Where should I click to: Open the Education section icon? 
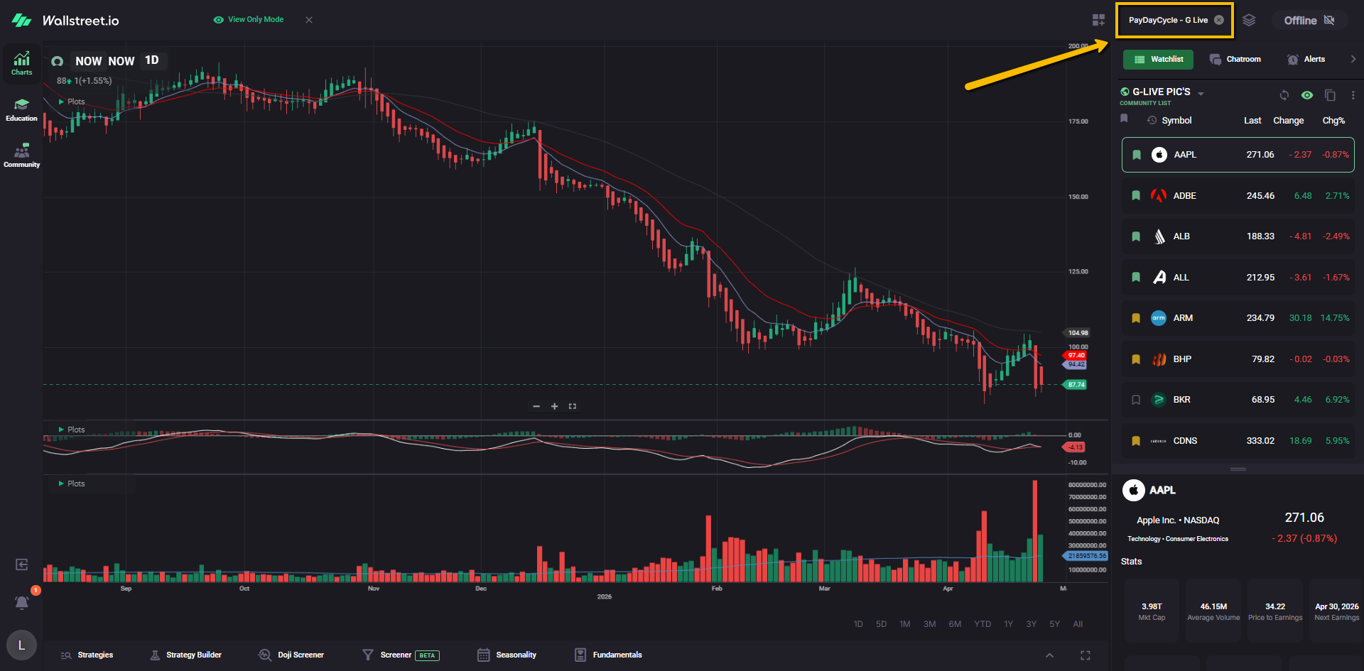click(x=21, y=109)
